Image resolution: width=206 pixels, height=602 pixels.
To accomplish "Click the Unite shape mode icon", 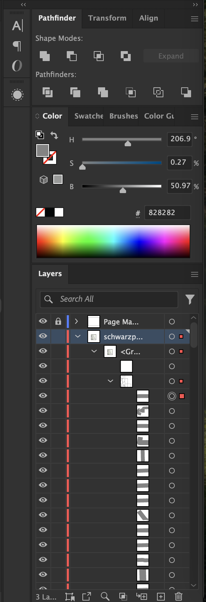I will point(45,56).
